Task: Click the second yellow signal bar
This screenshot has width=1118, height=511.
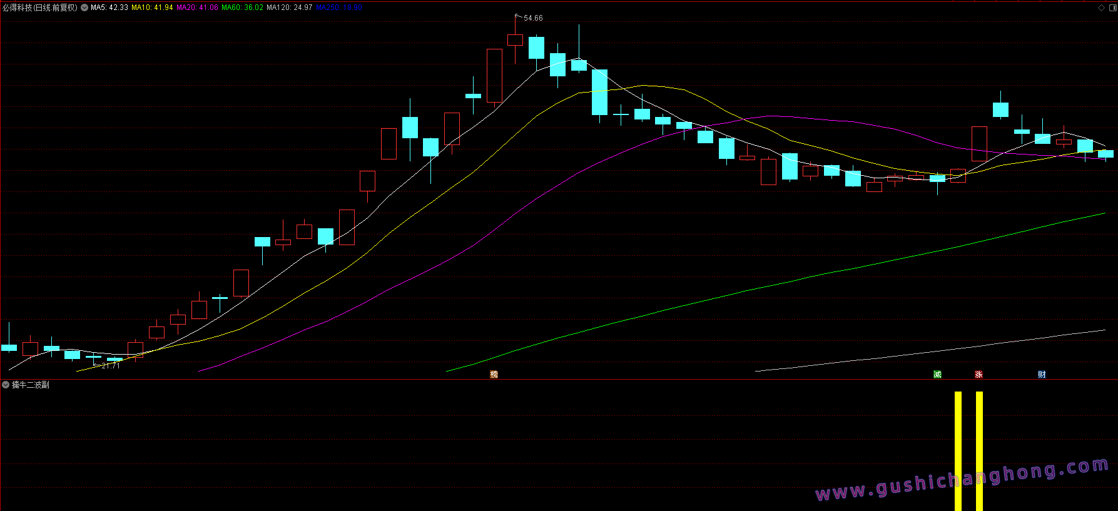Action: point(979,450)
